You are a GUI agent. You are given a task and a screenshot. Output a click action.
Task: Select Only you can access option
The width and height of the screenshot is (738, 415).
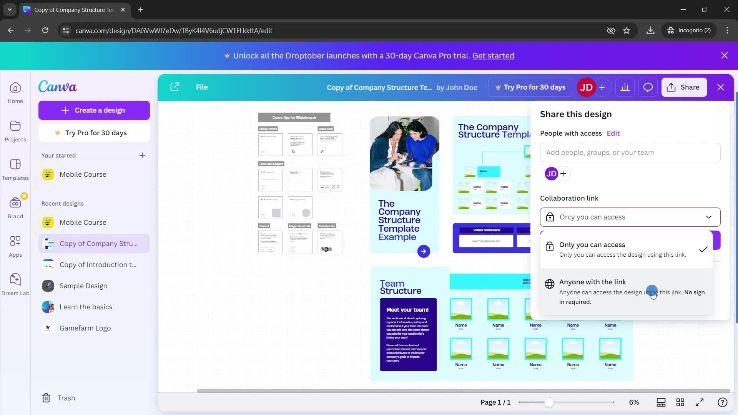pos(627,249)
